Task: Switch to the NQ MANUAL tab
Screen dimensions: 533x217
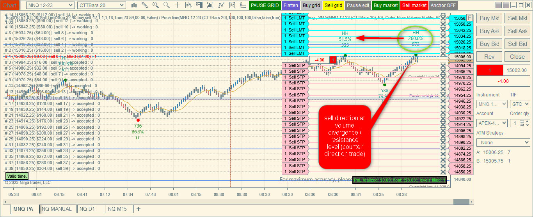Action: [57, 209]
